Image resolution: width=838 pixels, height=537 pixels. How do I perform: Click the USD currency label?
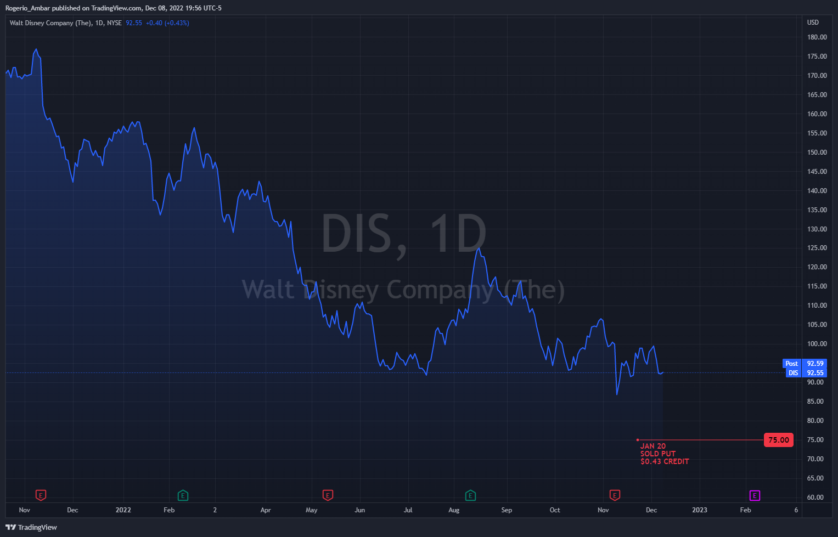click(x=813, y=22)
